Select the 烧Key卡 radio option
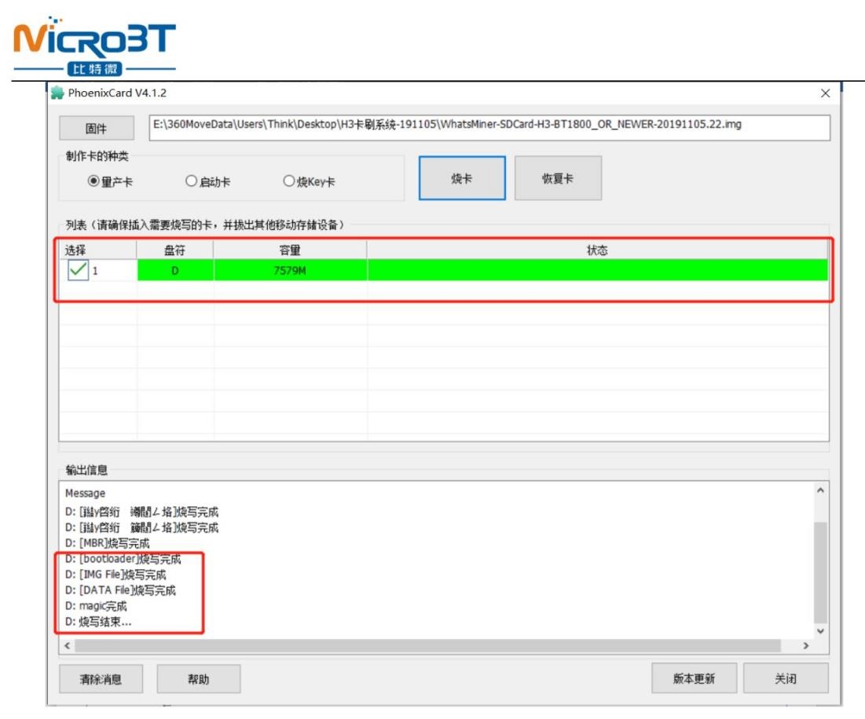 click(289, 181)
